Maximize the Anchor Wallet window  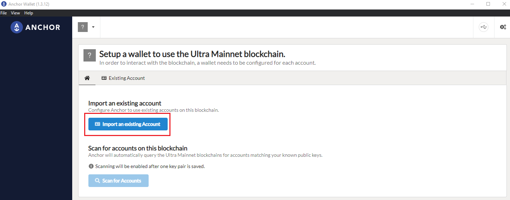(488, 4)
